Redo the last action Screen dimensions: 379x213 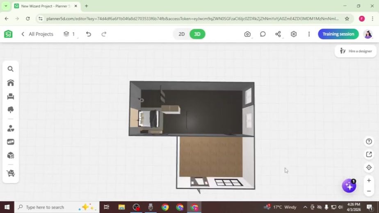click(x=104, y=34)
